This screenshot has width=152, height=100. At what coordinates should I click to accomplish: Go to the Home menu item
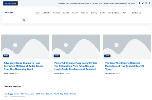[37, 13]
